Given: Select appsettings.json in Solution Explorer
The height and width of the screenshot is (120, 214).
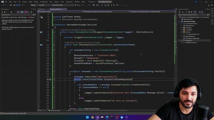Looking at the screenshot, I should coord(190,36).
